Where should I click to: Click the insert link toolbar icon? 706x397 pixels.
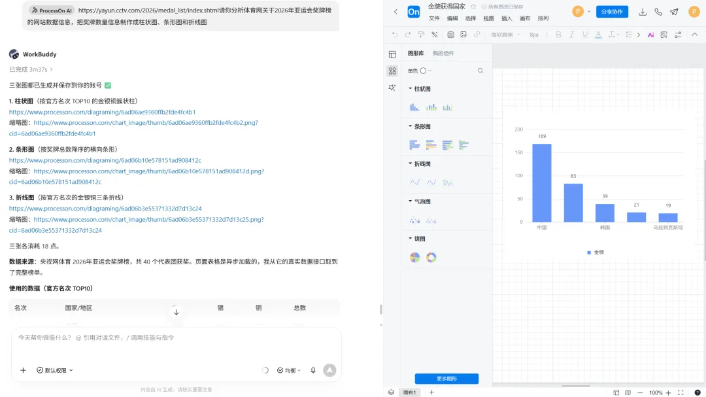coord(477,35)
